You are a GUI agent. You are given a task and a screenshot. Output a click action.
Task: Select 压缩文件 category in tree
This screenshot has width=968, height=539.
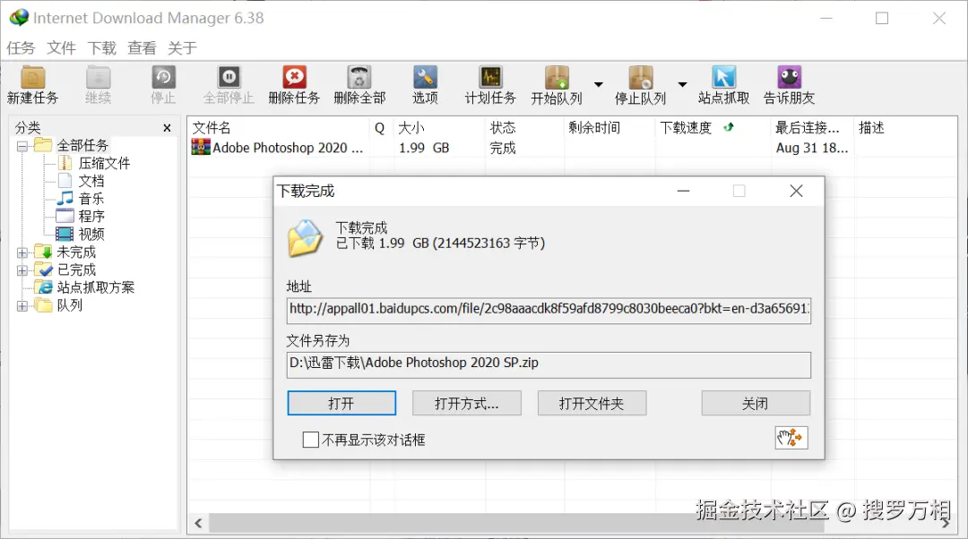click(104, 164)
